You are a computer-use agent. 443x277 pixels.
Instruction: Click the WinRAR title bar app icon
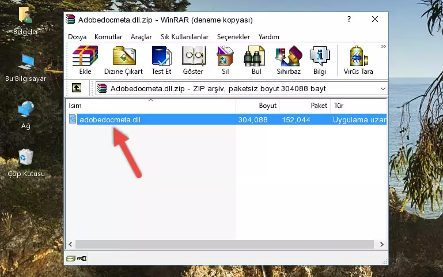click(x=70, y=19)
